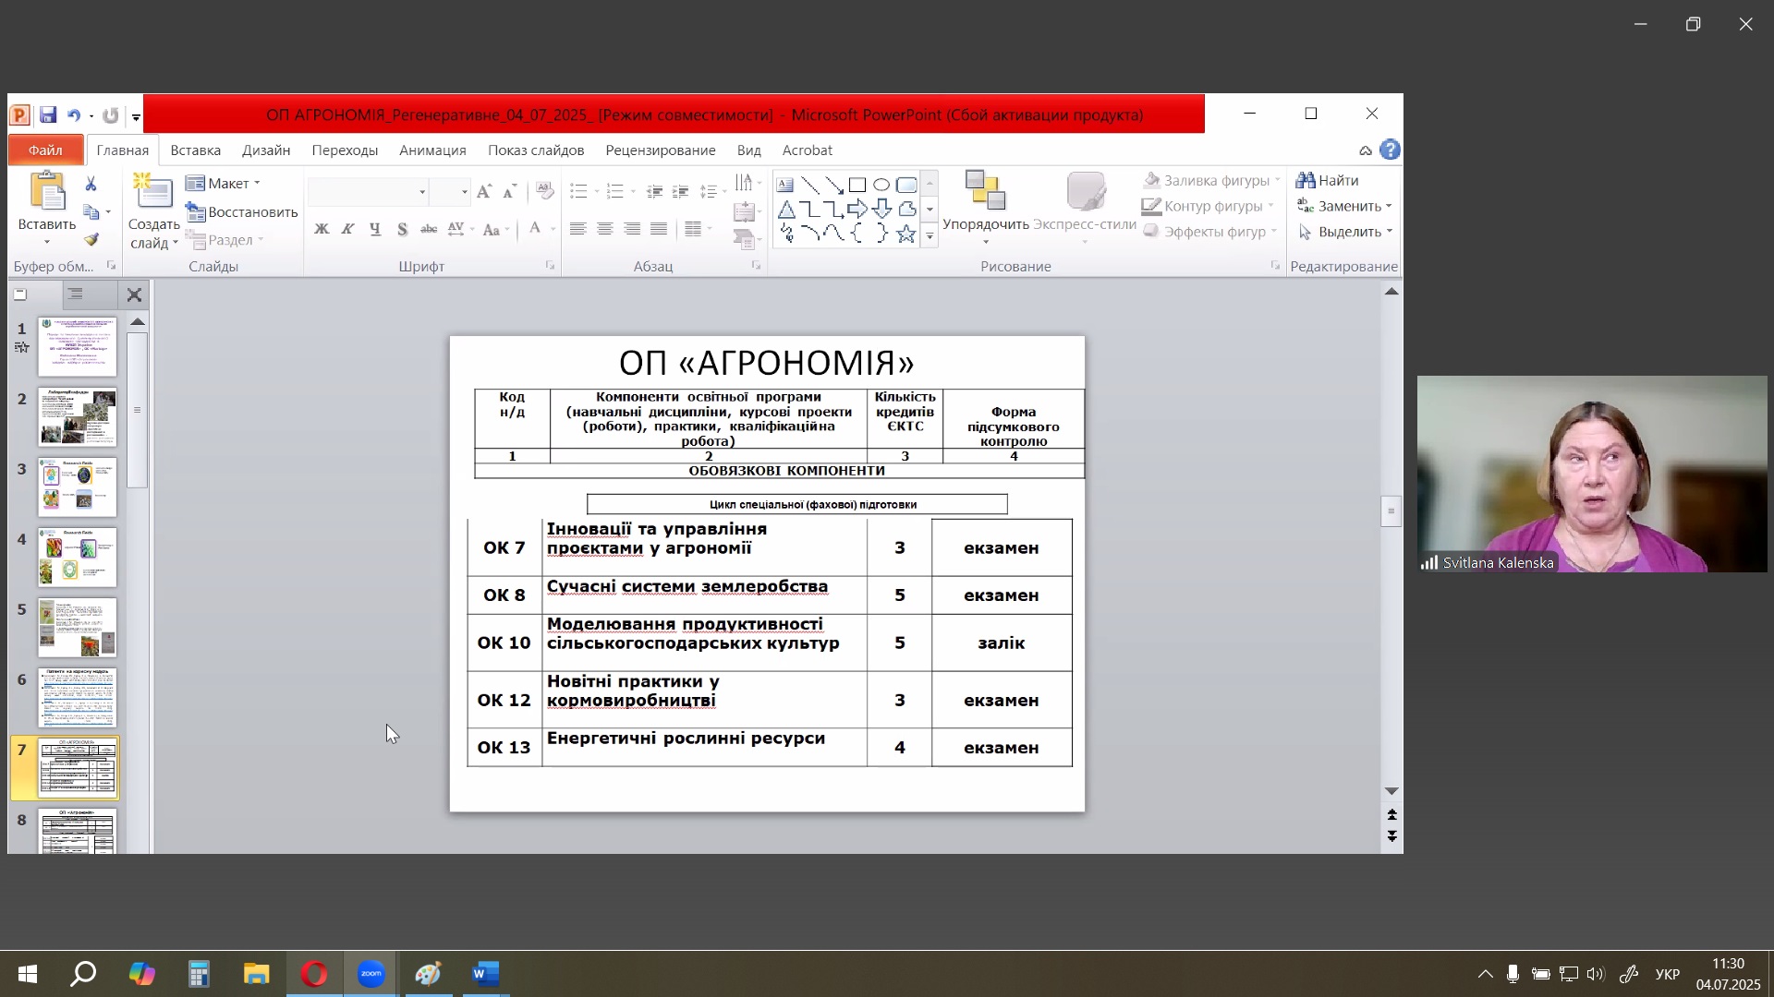Click the slide editor vertical scrollbar thumb

click(1391, 511)
